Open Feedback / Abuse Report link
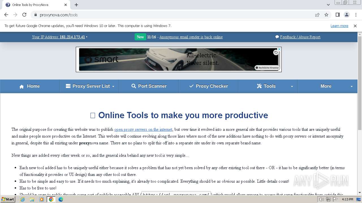The height and width of the screenshot is (203, 362). 300,37
